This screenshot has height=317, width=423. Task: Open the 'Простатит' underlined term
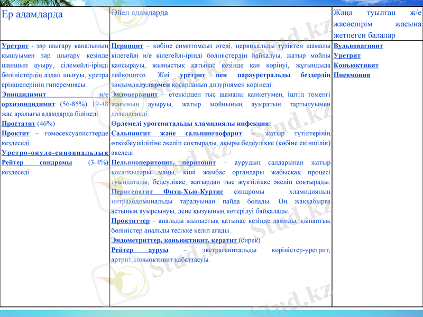19,123
